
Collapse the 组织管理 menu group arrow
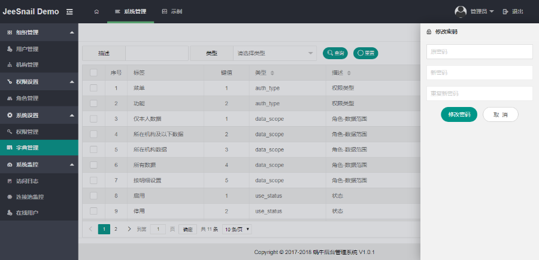72,32
